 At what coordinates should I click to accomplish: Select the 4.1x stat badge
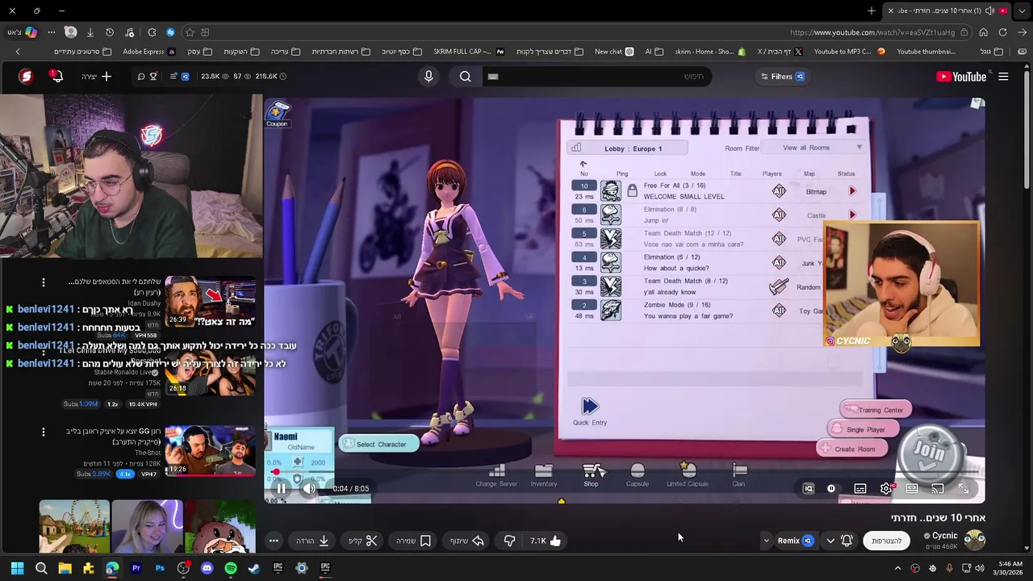point(125,474)
